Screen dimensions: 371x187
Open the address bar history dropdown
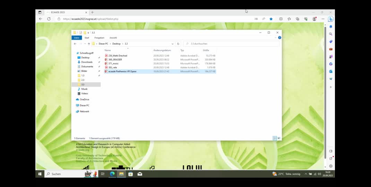tap(172, 44)
